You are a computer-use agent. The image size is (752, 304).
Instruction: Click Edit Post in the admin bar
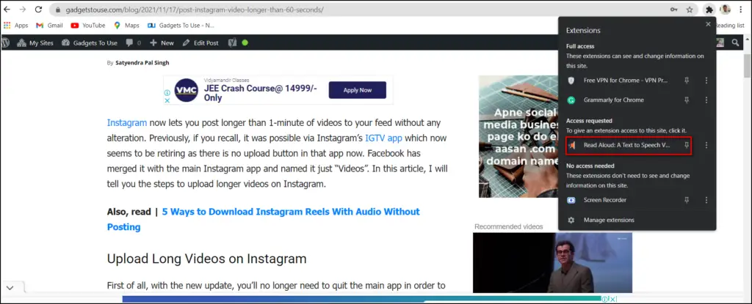tap(200, 42)
